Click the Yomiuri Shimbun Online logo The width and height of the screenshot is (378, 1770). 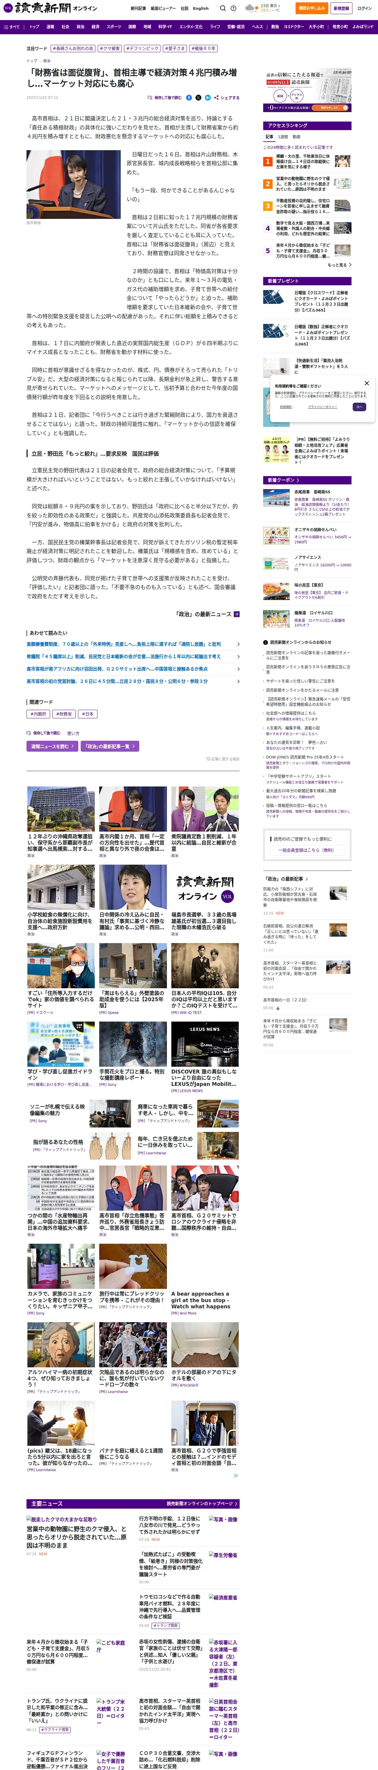tap(50, 8)
